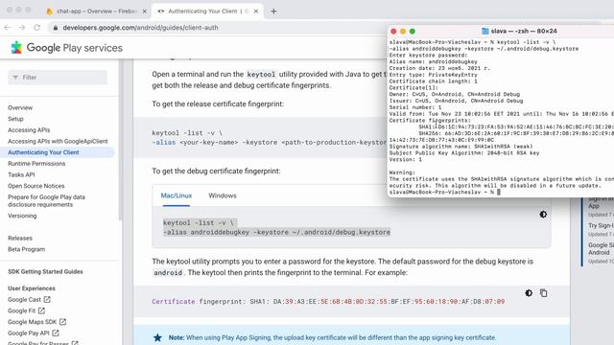Viewport: 614px width, 345px height.
Task: Open the Accessing APIs sidebar link
Action: [x=29, y=130]
